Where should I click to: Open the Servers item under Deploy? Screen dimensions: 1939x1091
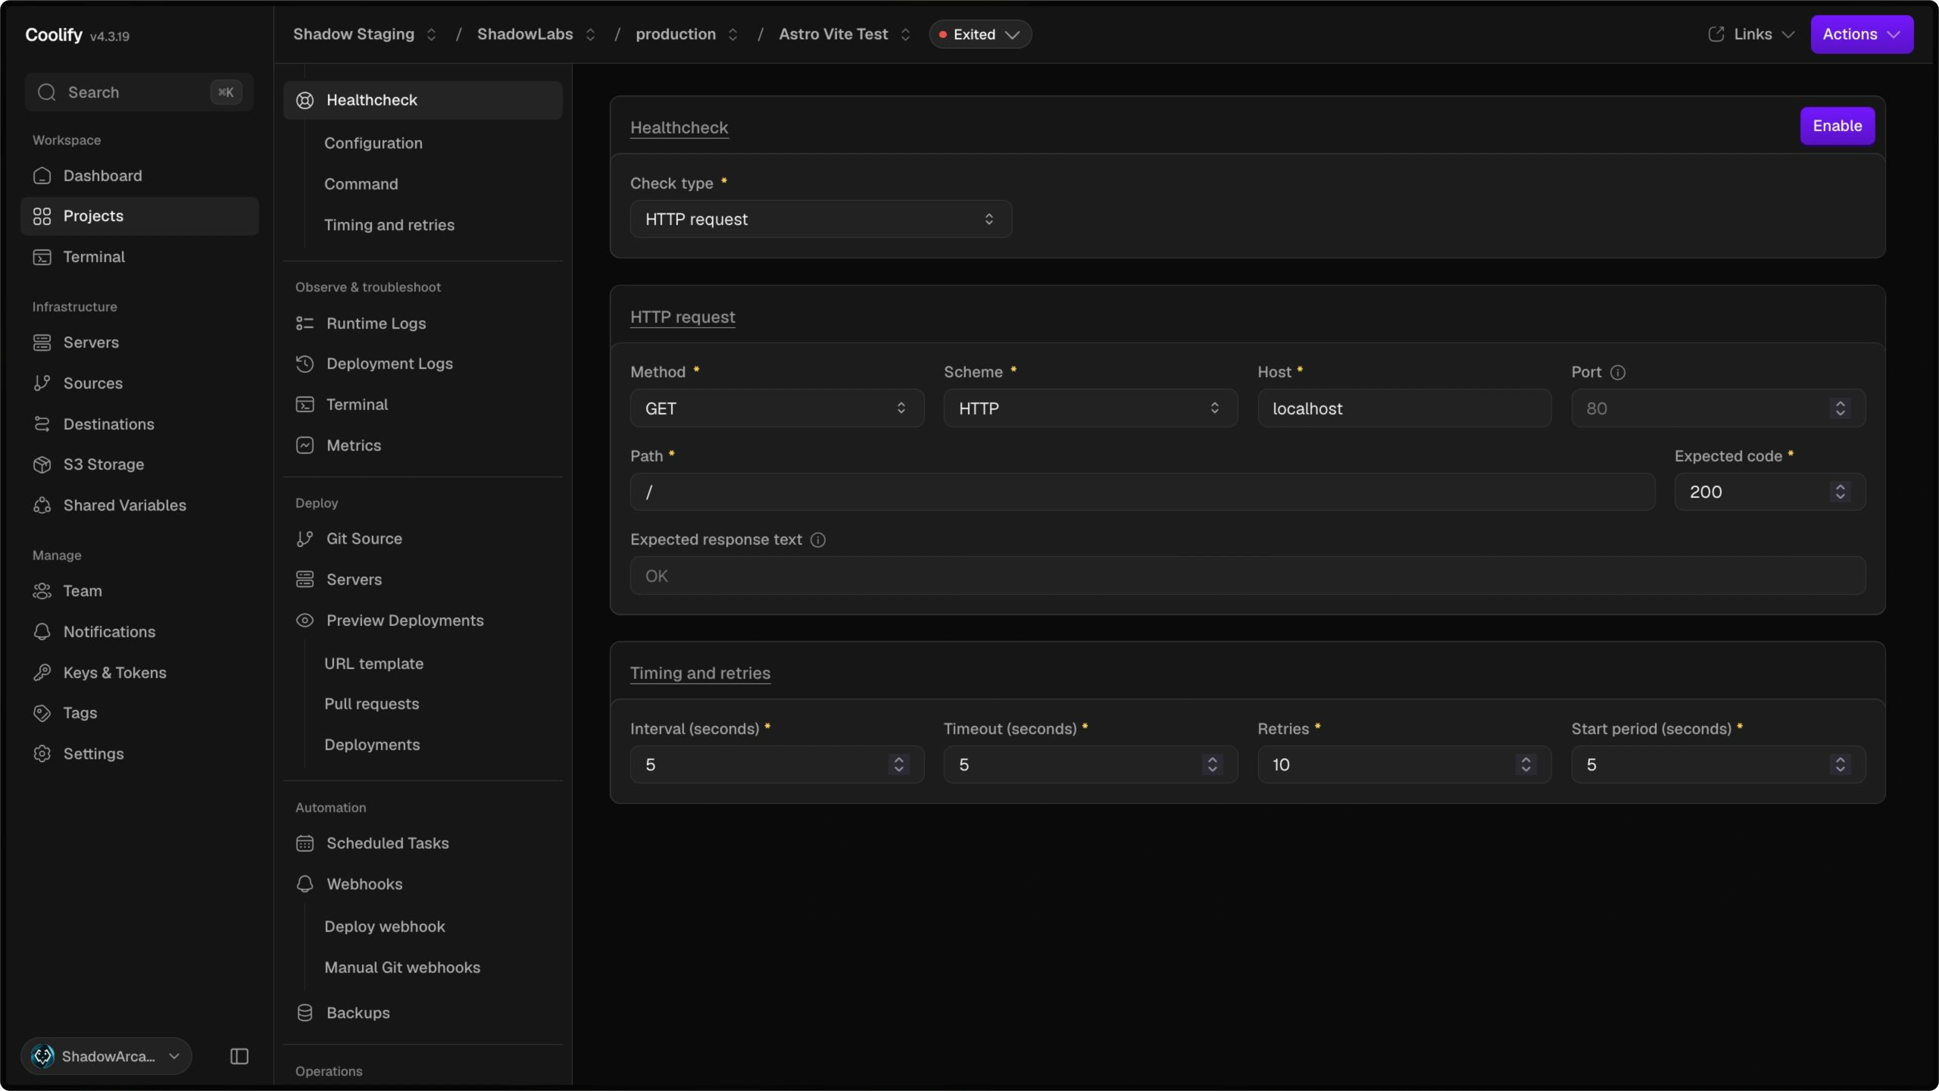tap(422, 579)
